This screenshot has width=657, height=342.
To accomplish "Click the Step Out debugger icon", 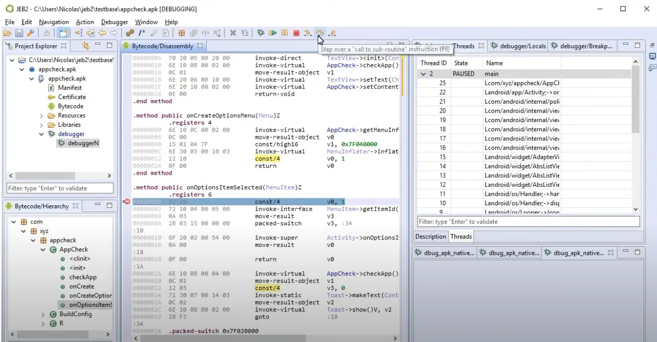I will (332, 33).
